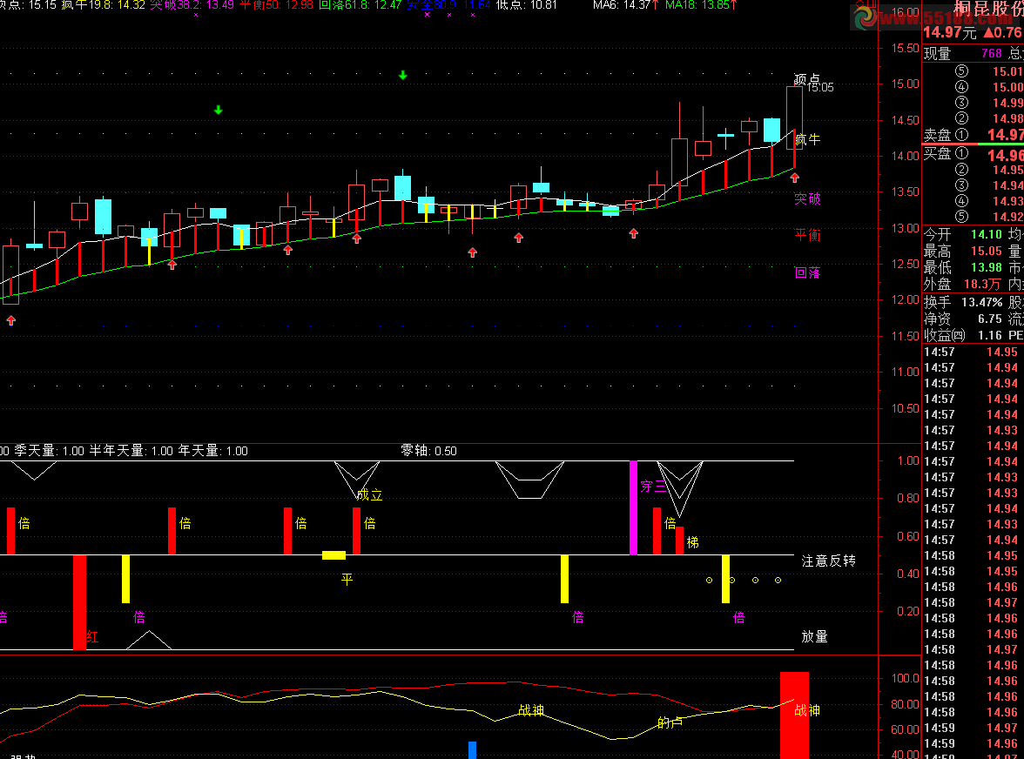Image resolution: width=1024 pixels, height=759 pixels.
Task: Click the 突破38.2: 13.49 header value
Action: pyautogui.click(x=192, y=5)
